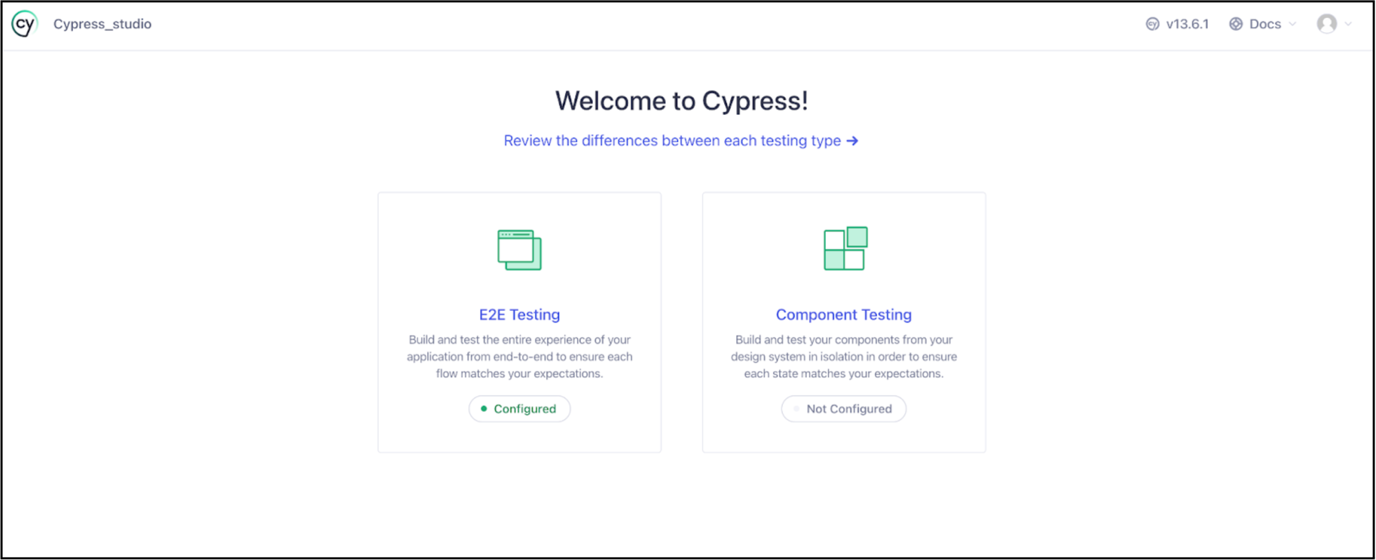The image size is (1376, 560).
Task: Click the green dot in Configured badge
Action: tap(484, 409)
